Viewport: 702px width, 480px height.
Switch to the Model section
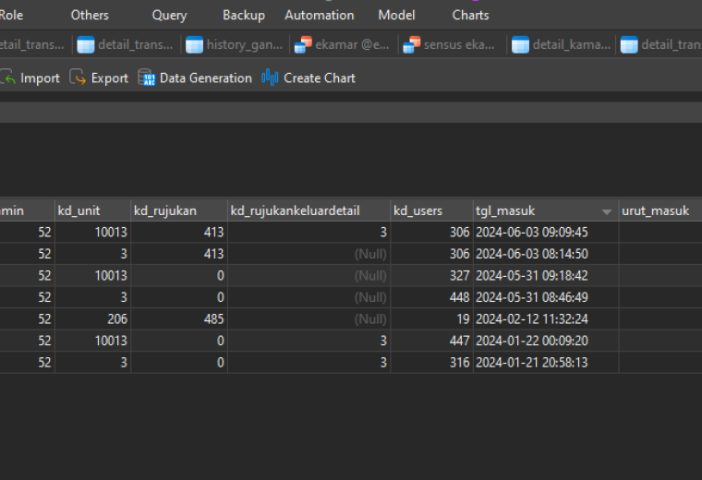[x=396, y=15]
